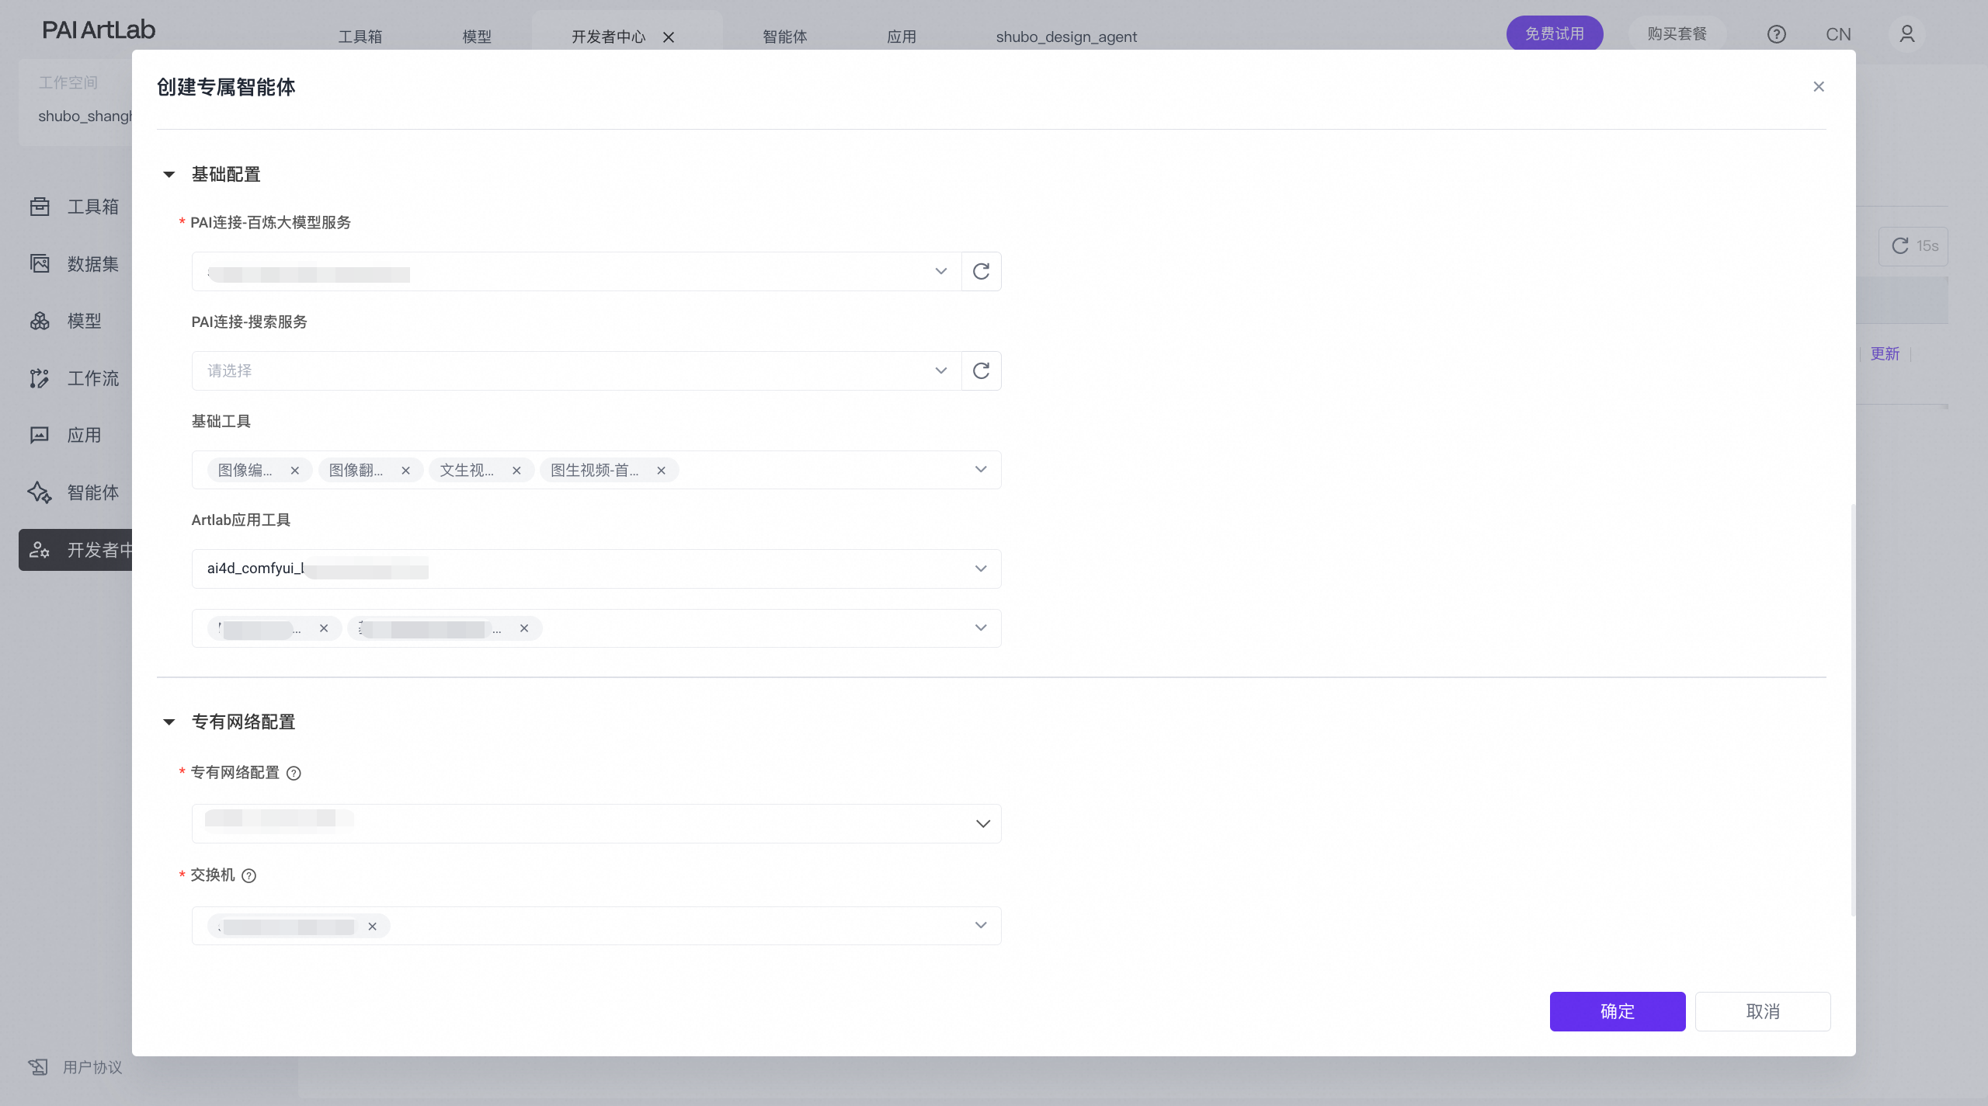Image resolution: width=1988 pixels, height=1106 pixels.
Task: Refresh the 搜索服务 connection list
Action: coord(981,370)
